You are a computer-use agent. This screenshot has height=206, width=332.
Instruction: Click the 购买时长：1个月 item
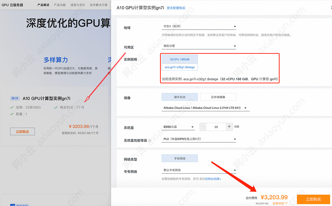click(x=69, y=107)
